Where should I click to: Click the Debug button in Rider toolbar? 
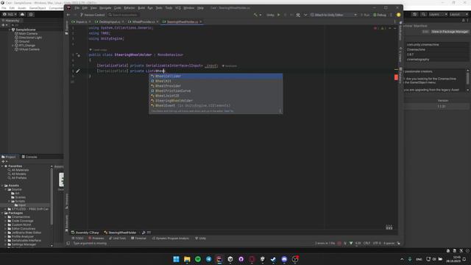(x=380, y=15)
